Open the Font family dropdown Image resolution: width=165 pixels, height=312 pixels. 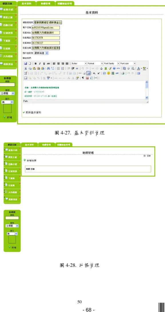pos(111,64)
